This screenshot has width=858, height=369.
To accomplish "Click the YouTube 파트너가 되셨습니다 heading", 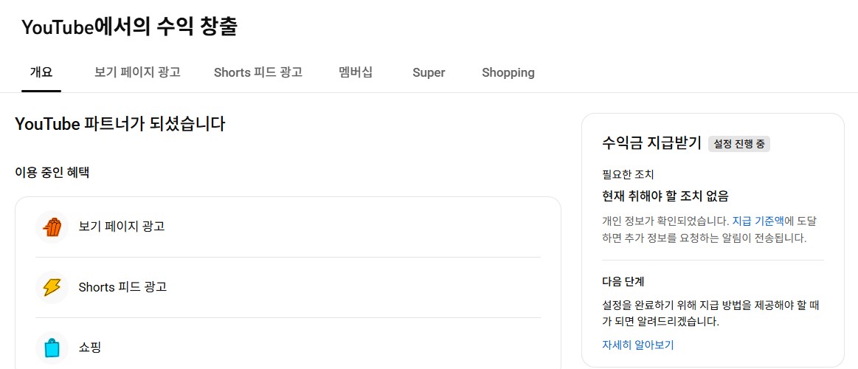I will (x=120, y=124).
